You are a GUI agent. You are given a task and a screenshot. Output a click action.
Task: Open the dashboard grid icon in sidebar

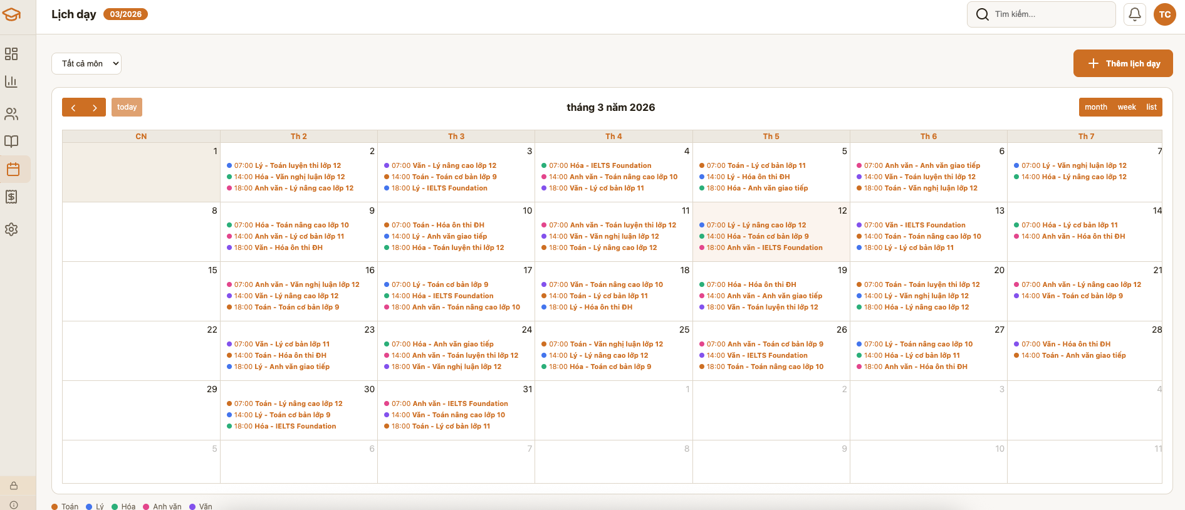point(11,54)
